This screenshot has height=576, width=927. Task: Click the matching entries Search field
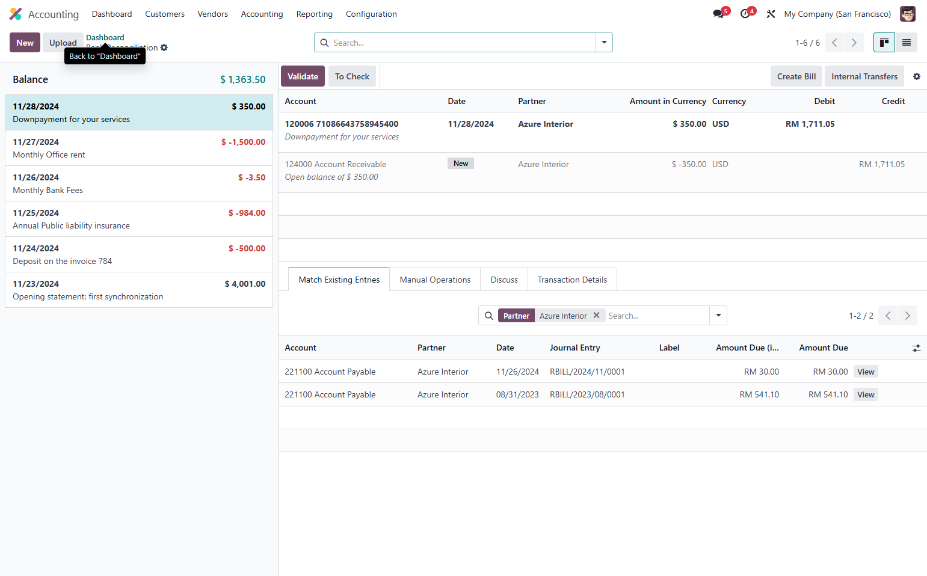(658, 316)
